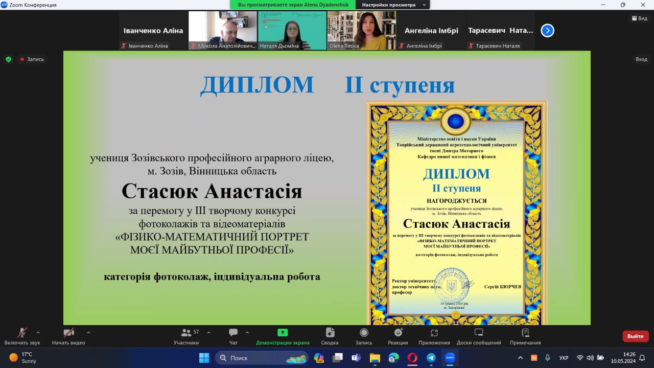Launch the Edge browser from the taskbar
Image resolution: width=654 pixels, height=368 pixels.
393,358
